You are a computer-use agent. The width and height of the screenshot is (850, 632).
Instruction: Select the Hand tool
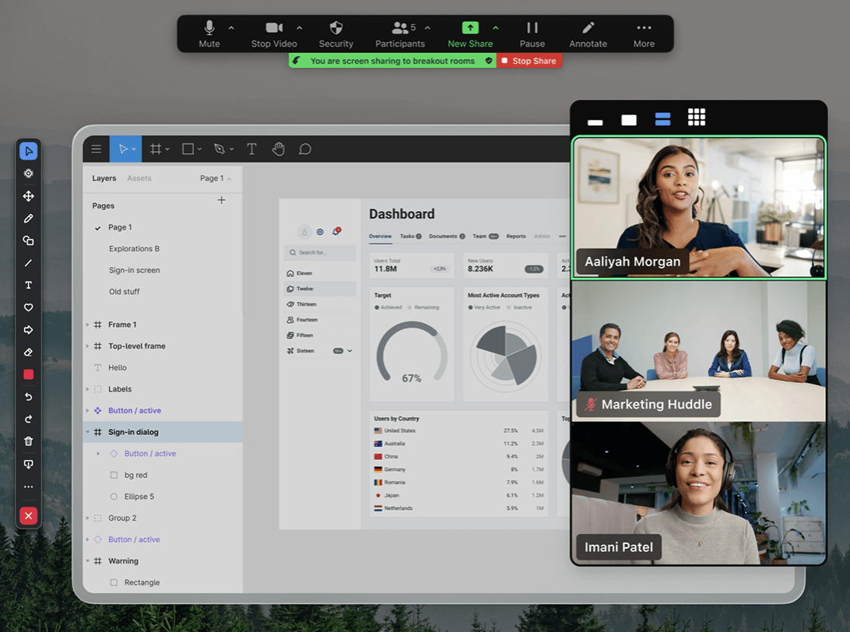click(x=278, y=148)
